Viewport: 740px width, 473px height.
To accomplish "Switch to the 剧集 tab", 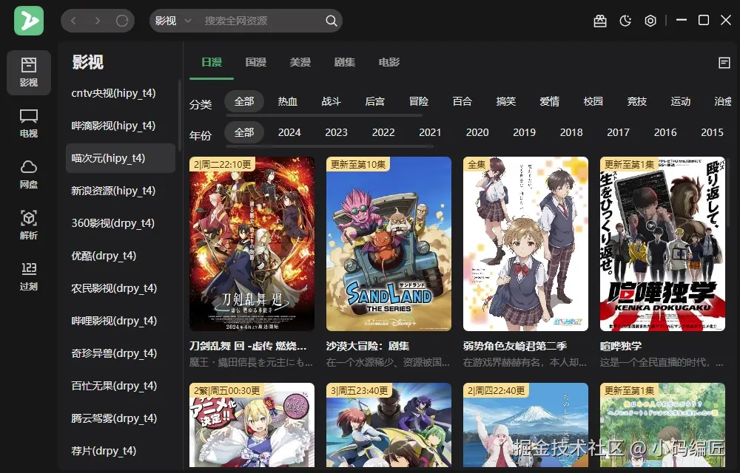I will (345, 62).
